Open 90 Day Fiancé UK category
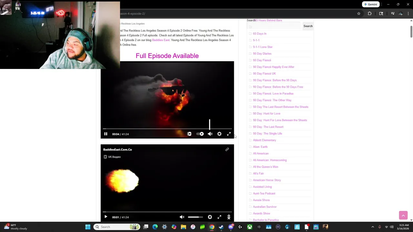The image size is (413, 232). pyautogui.click(x=264, y=73)
